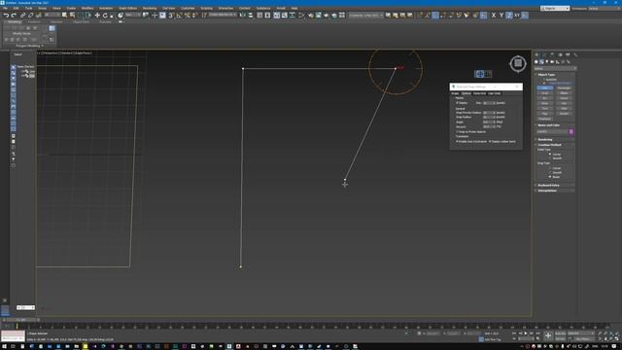Screen dimensions: 622x350
Task: Open the Snaps tab in snap settings
Action: click(x=455, y=93)
